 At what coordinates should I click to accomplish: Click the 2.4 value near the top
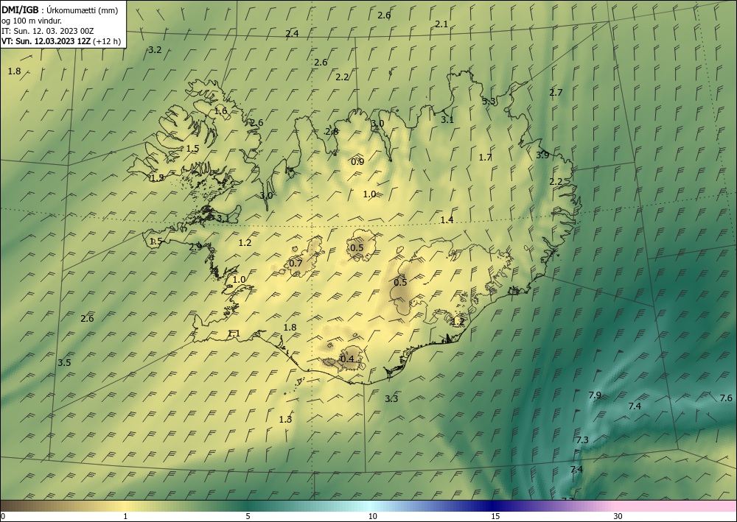[x=292, y=33]
